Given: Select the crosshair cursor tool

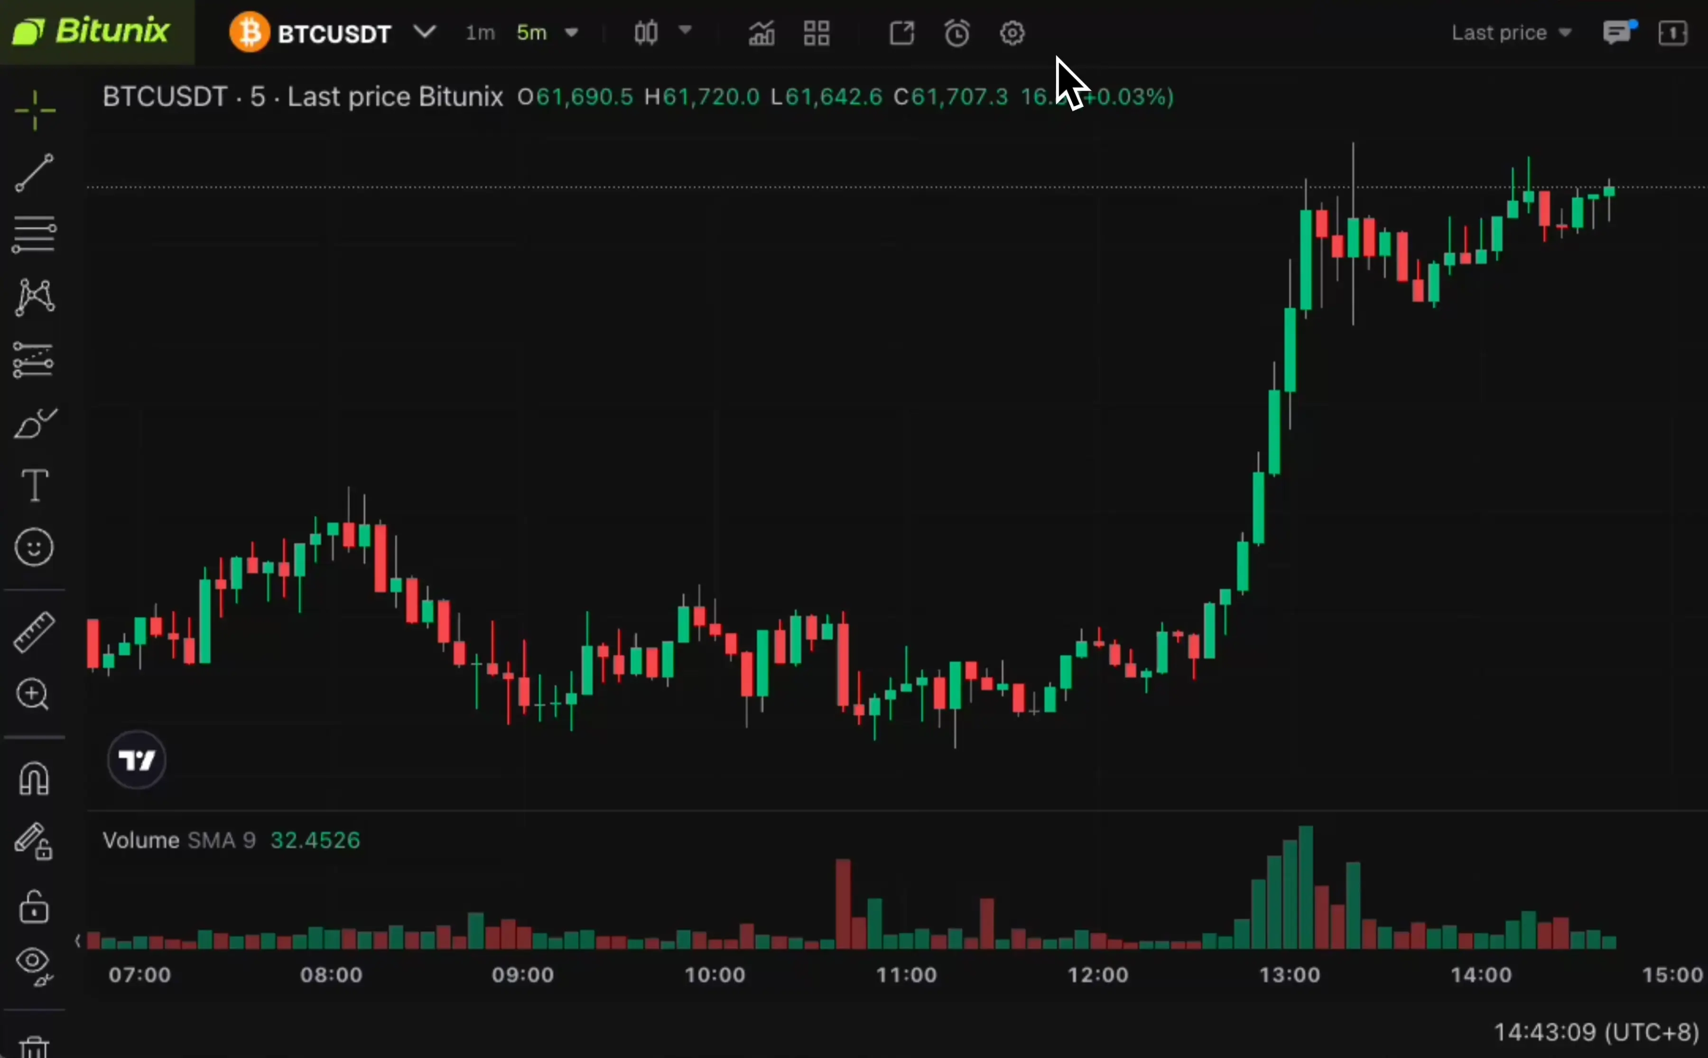Looking at the screenshot, I should (34, 110).
